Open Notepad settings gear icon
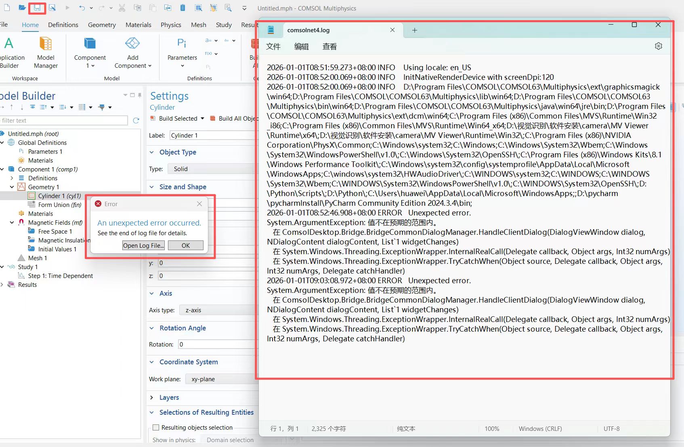The height and width of the screenshot is (447, 684). click(658, 46)
